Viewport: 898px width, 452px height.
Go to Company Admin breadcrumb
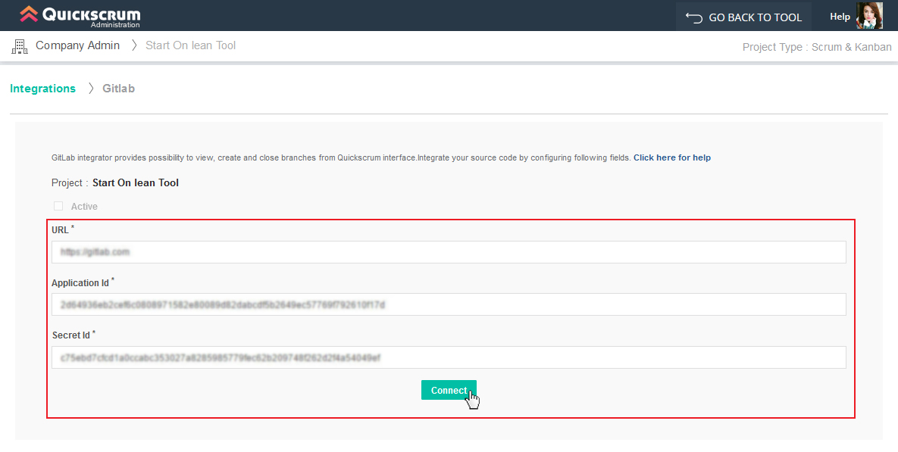click(x=77, y=45)
